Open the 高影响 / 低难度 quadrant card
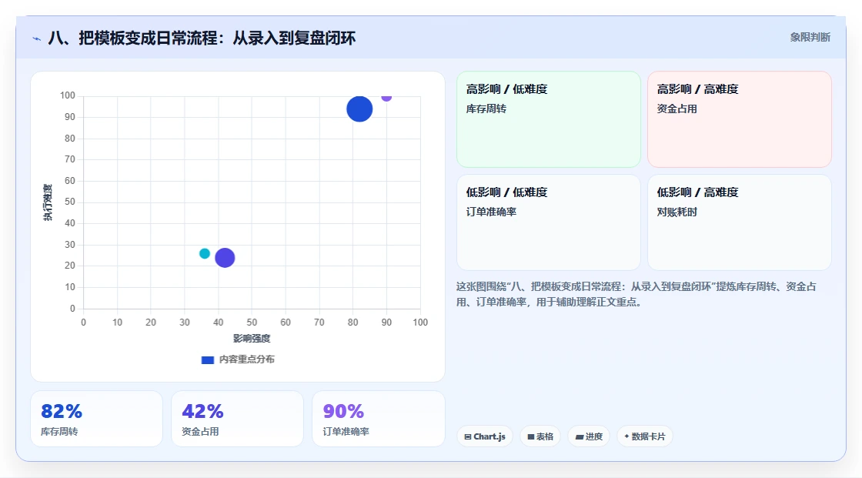Viewport: 862px width, 478px height. pyautogui.click(x=549, y=119)
